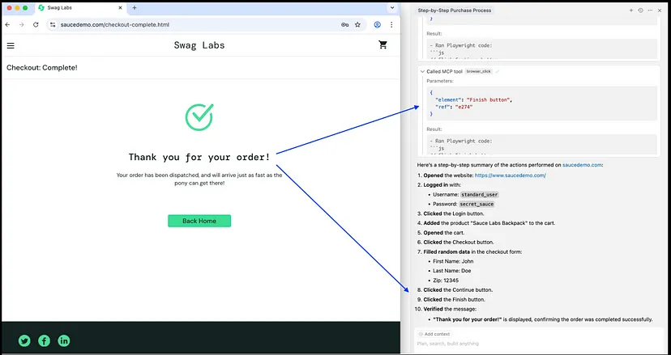
Task: Expand the tab search dropdown in Chrome
Action: tap(392, 8)
